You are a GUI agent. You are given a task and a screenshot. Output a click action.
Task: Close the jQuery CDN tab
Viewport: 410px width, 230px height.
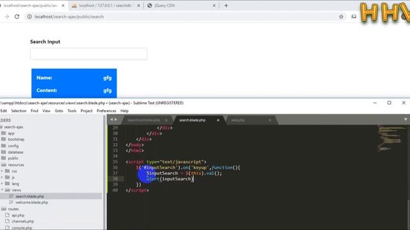(214, 6)
